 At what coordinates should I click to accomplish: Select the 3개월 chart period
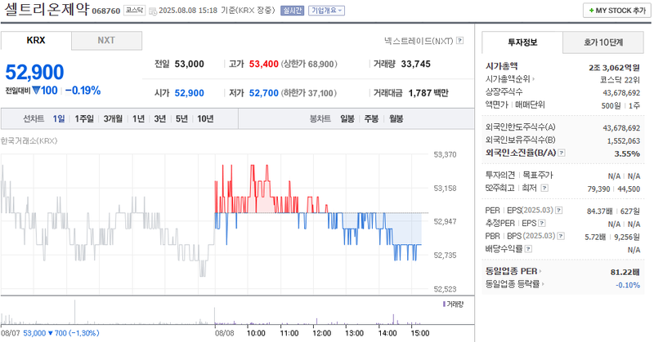(x=113, y=118)
